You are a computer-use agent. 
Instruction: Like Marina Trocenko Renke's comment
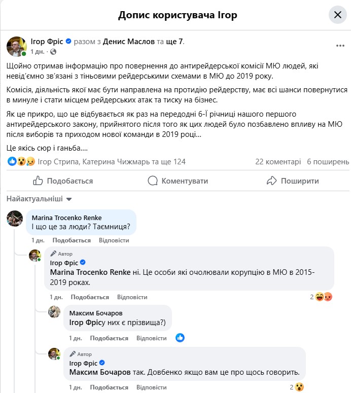[72, 240]
